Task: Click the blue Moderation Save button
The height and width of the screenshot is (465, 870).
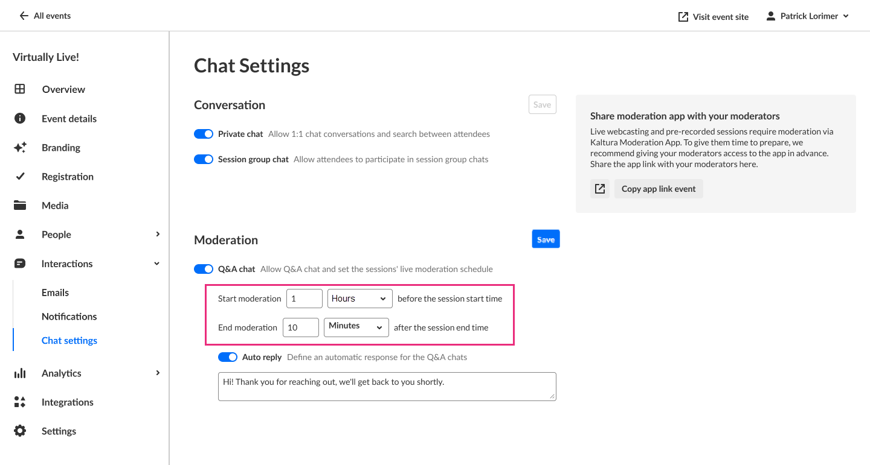Action: click(546, 239)
